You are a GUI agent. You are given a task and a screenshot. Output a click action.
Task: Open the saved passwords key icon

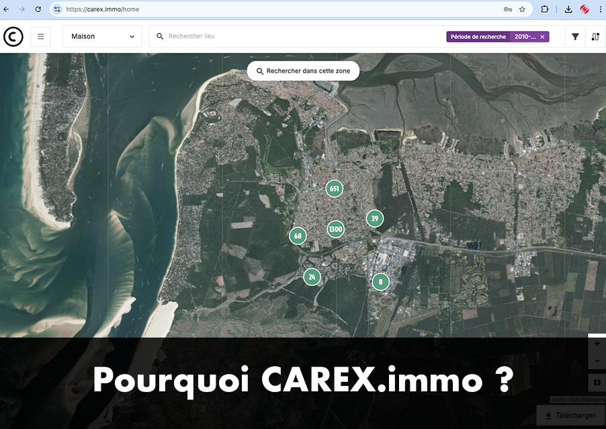point(508,9)
